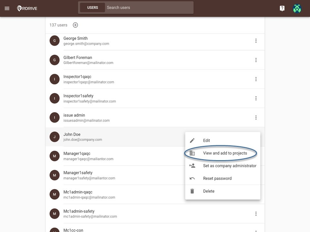
Task: Choose Edit from the context menu
Action: tap(222, 140)
